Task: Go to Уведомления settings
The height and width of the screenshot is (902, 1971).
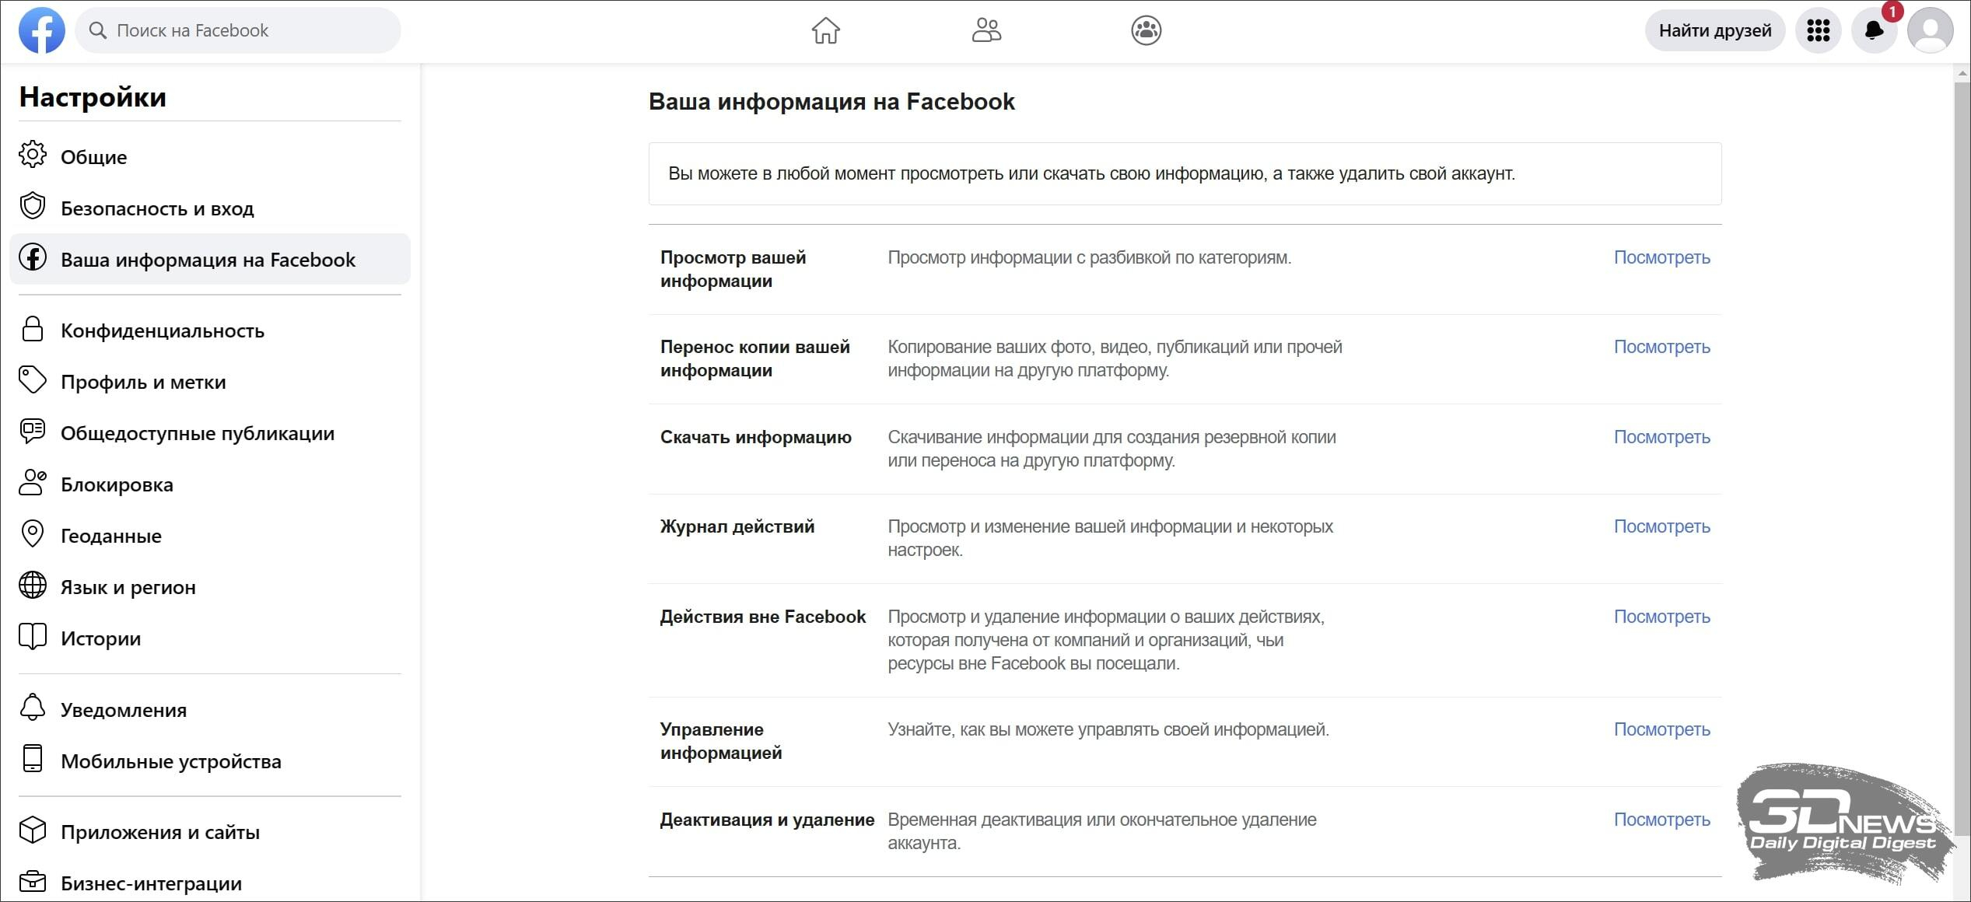Action: (124, 710)
